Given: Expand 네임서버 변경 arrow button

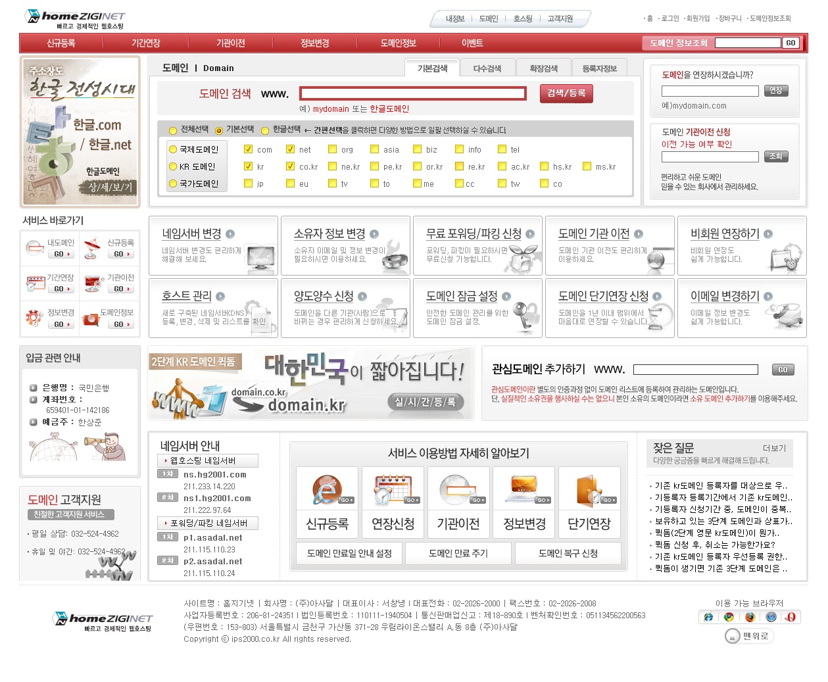Looking at the screenshot, I should tap(230, 234).
